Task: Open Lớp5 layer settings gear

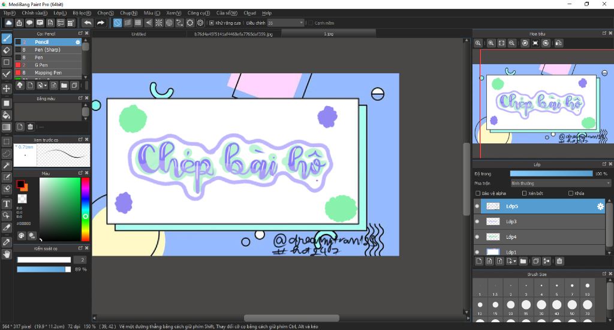Action: click(600, 206)
